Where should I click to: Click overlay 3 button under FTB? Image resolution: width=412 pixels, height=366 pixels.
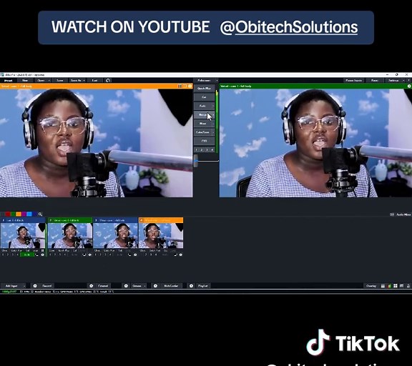(x=207, y=150)
